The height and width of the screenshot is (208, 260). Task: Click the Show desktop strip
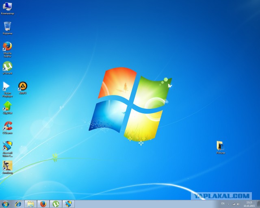click(x=258, y=204)
